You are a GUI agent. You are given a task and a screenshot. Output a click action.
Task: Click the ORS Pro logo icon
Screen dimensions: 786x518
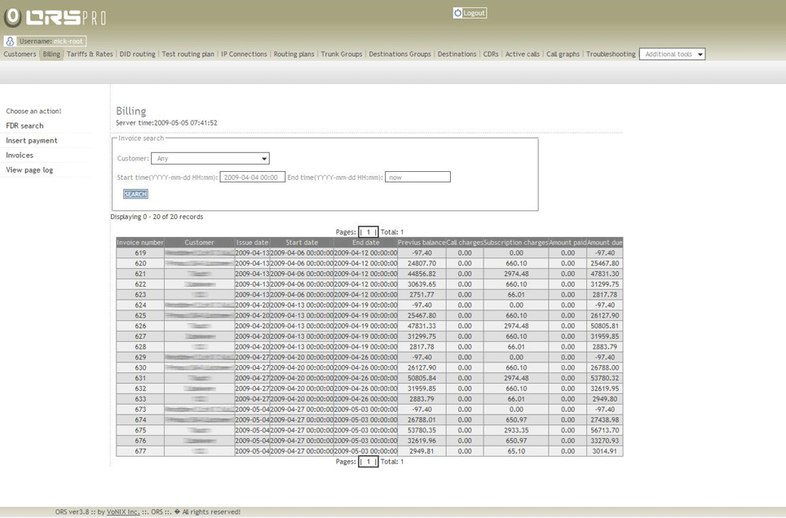(12, 17)
